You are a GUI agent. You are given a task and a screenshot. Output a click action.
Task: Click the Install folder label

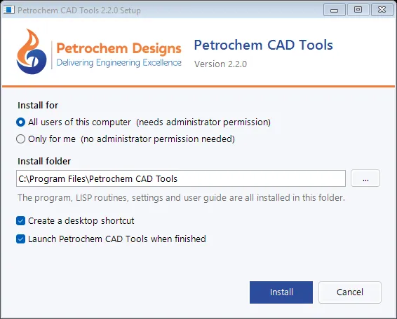(44, 161)
